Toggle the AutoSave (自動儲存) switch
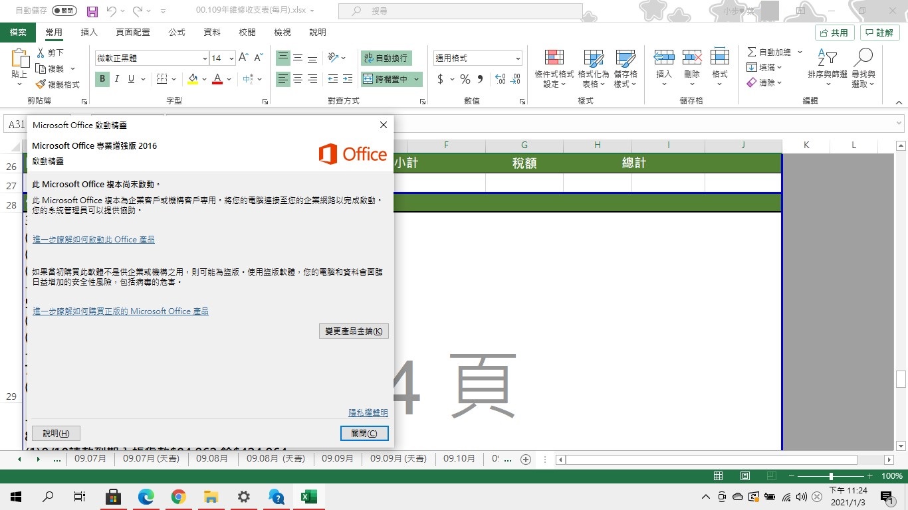This screenshot has width=908, height=510. [x=64, y=11]
